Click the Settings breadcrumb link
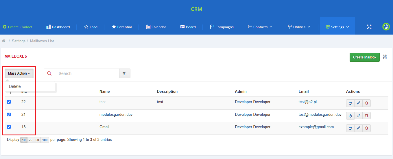The image size is (393, 159). pyautogui.click(x=19, y=41)
